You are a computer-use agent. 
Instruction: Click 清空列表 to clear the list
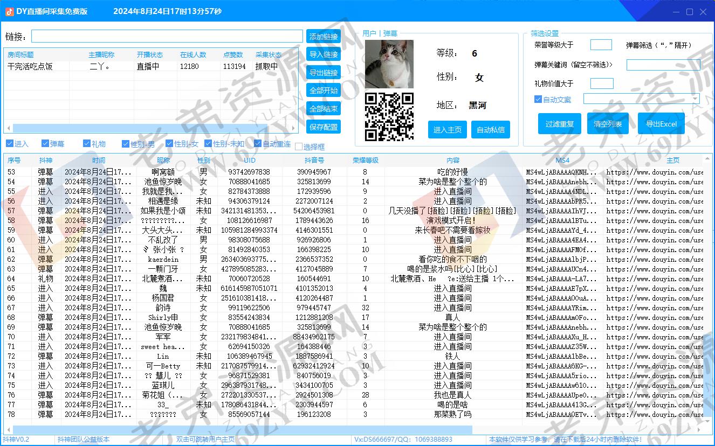click(x=608, y=123)
